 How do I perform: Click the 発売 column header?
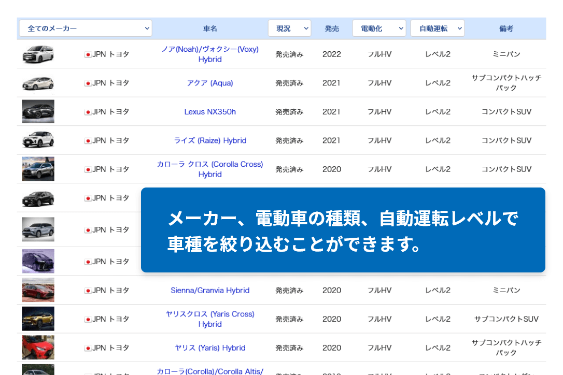point(332,28)
